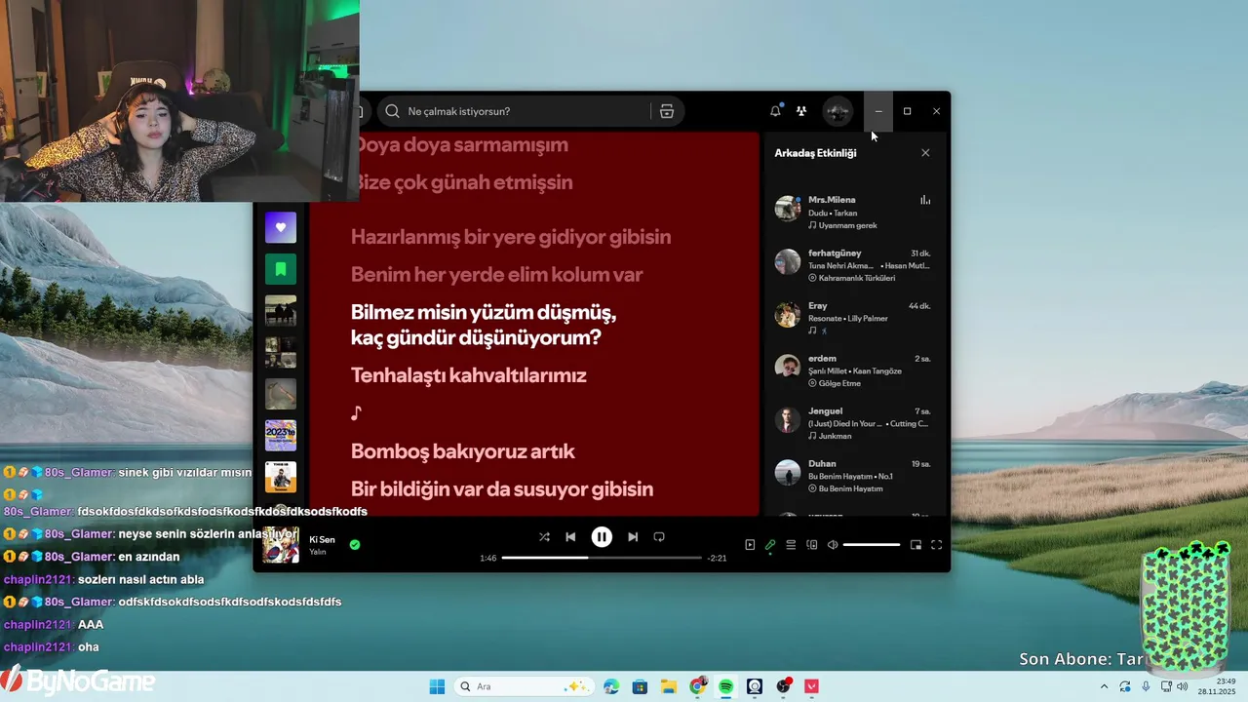Enter full screen mode in Spotify

coord(937,545)
